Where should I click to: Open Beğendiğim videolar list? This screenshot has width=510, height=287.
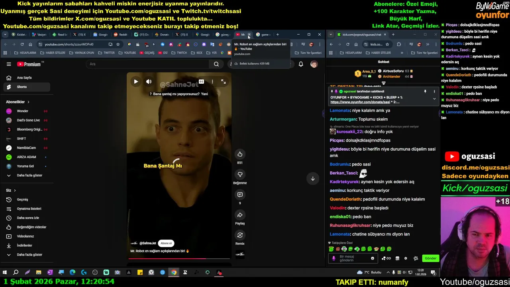(x=26, y=227)
